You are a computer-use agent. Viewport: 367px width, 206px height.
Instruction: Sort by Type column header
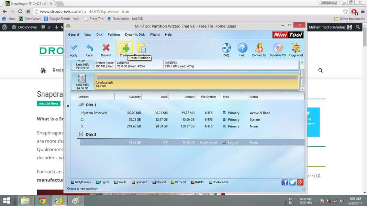235,97
